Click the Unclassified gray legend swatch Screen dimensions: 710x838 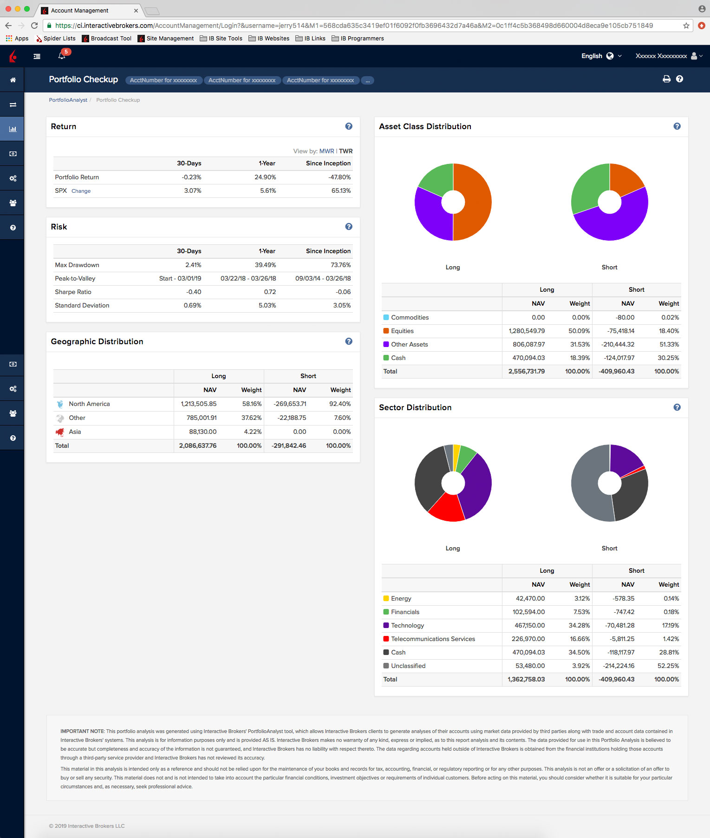click(x=386, y=666)
